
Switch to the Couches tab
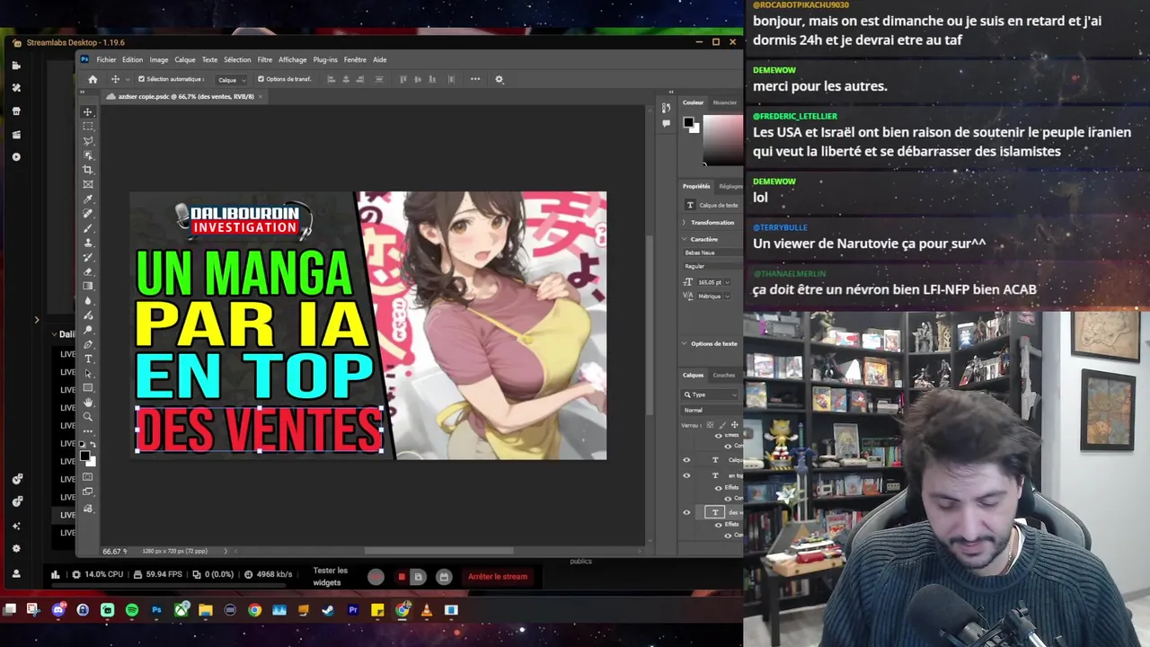724,375
